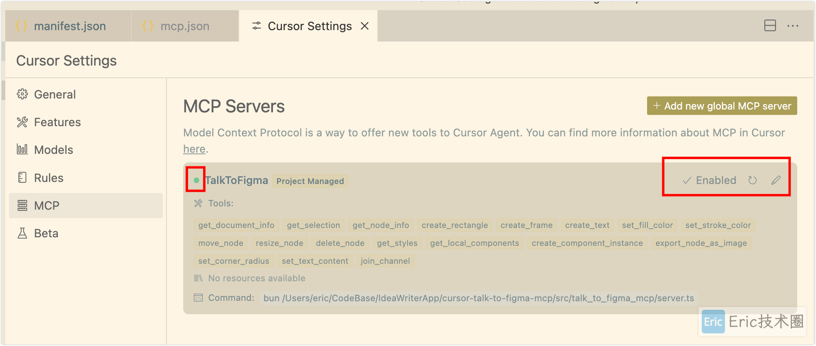Click the set_text_content tool tag
Screen dimensions: 816x346
(315, 261)
